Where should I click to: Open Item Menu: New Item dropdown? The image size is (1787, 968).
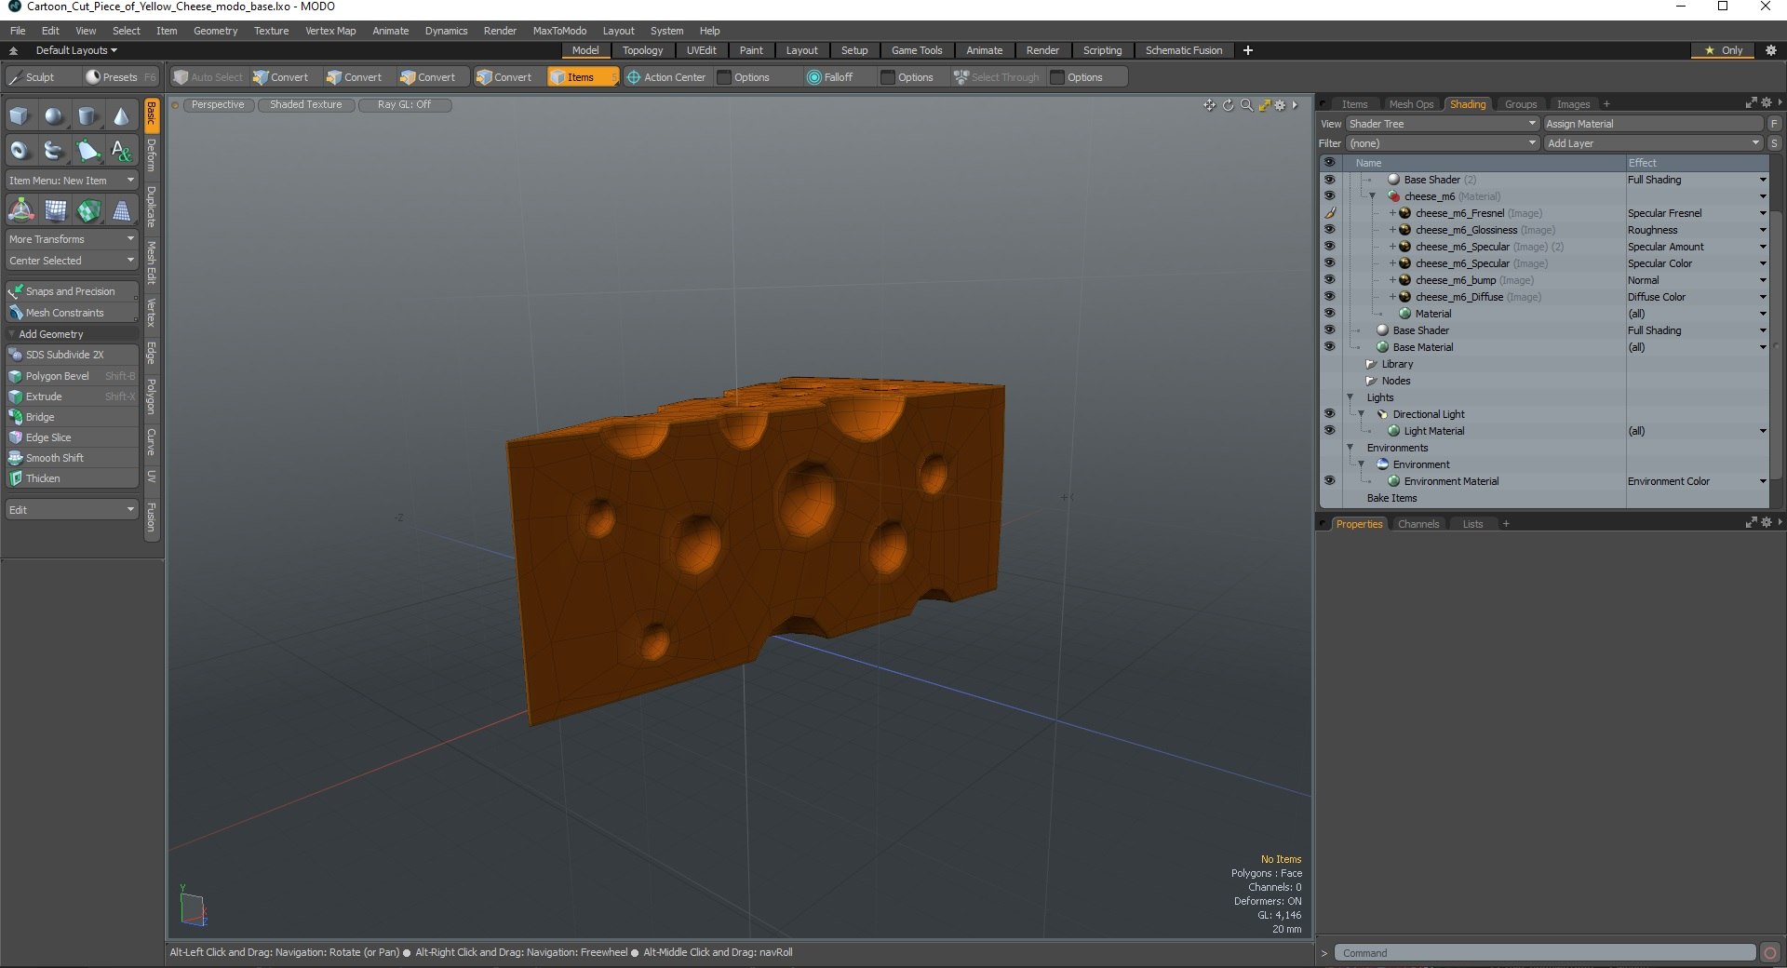coord(72,181)
